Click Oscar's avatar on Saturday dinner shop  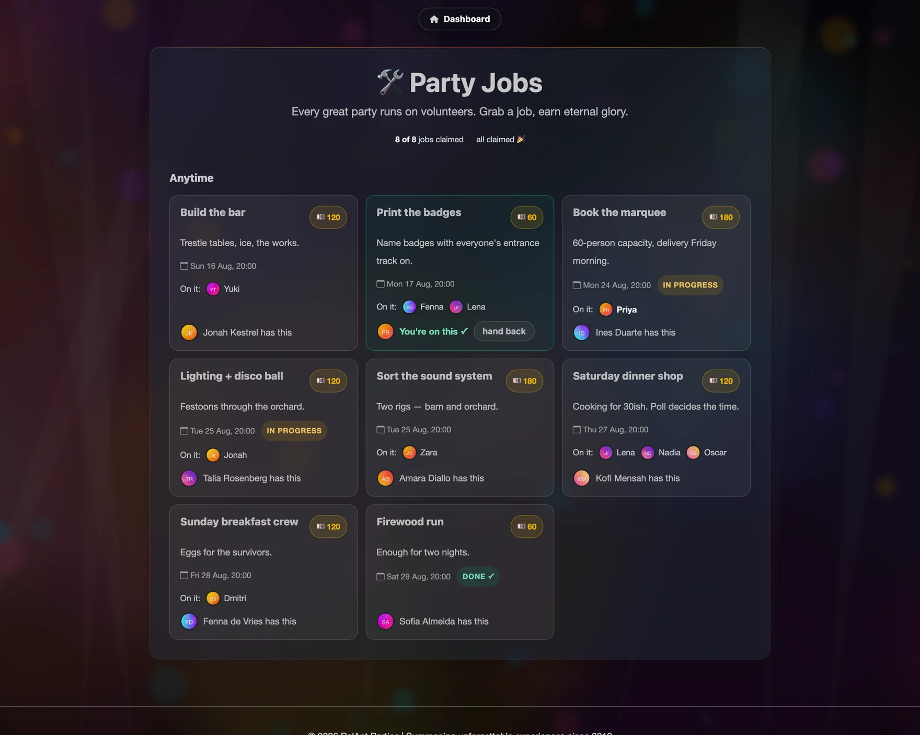coord(693,453)
